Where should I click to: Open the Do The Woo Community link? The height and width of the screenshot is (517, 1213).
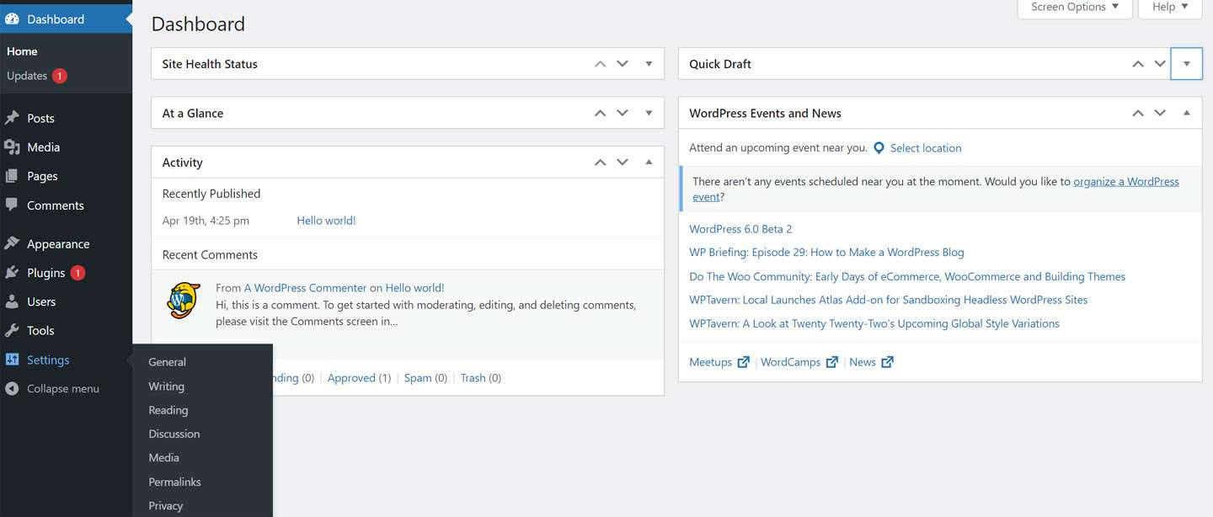[907, 276]
